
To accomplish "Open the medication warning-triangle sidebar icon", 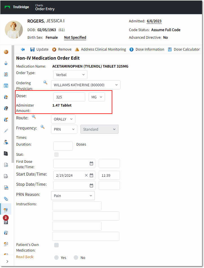I will pyautogui.click(x=6, y=97).
